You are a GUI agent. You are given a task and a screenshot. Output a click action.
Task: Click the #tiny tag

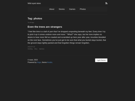click(x=36, y=49)
